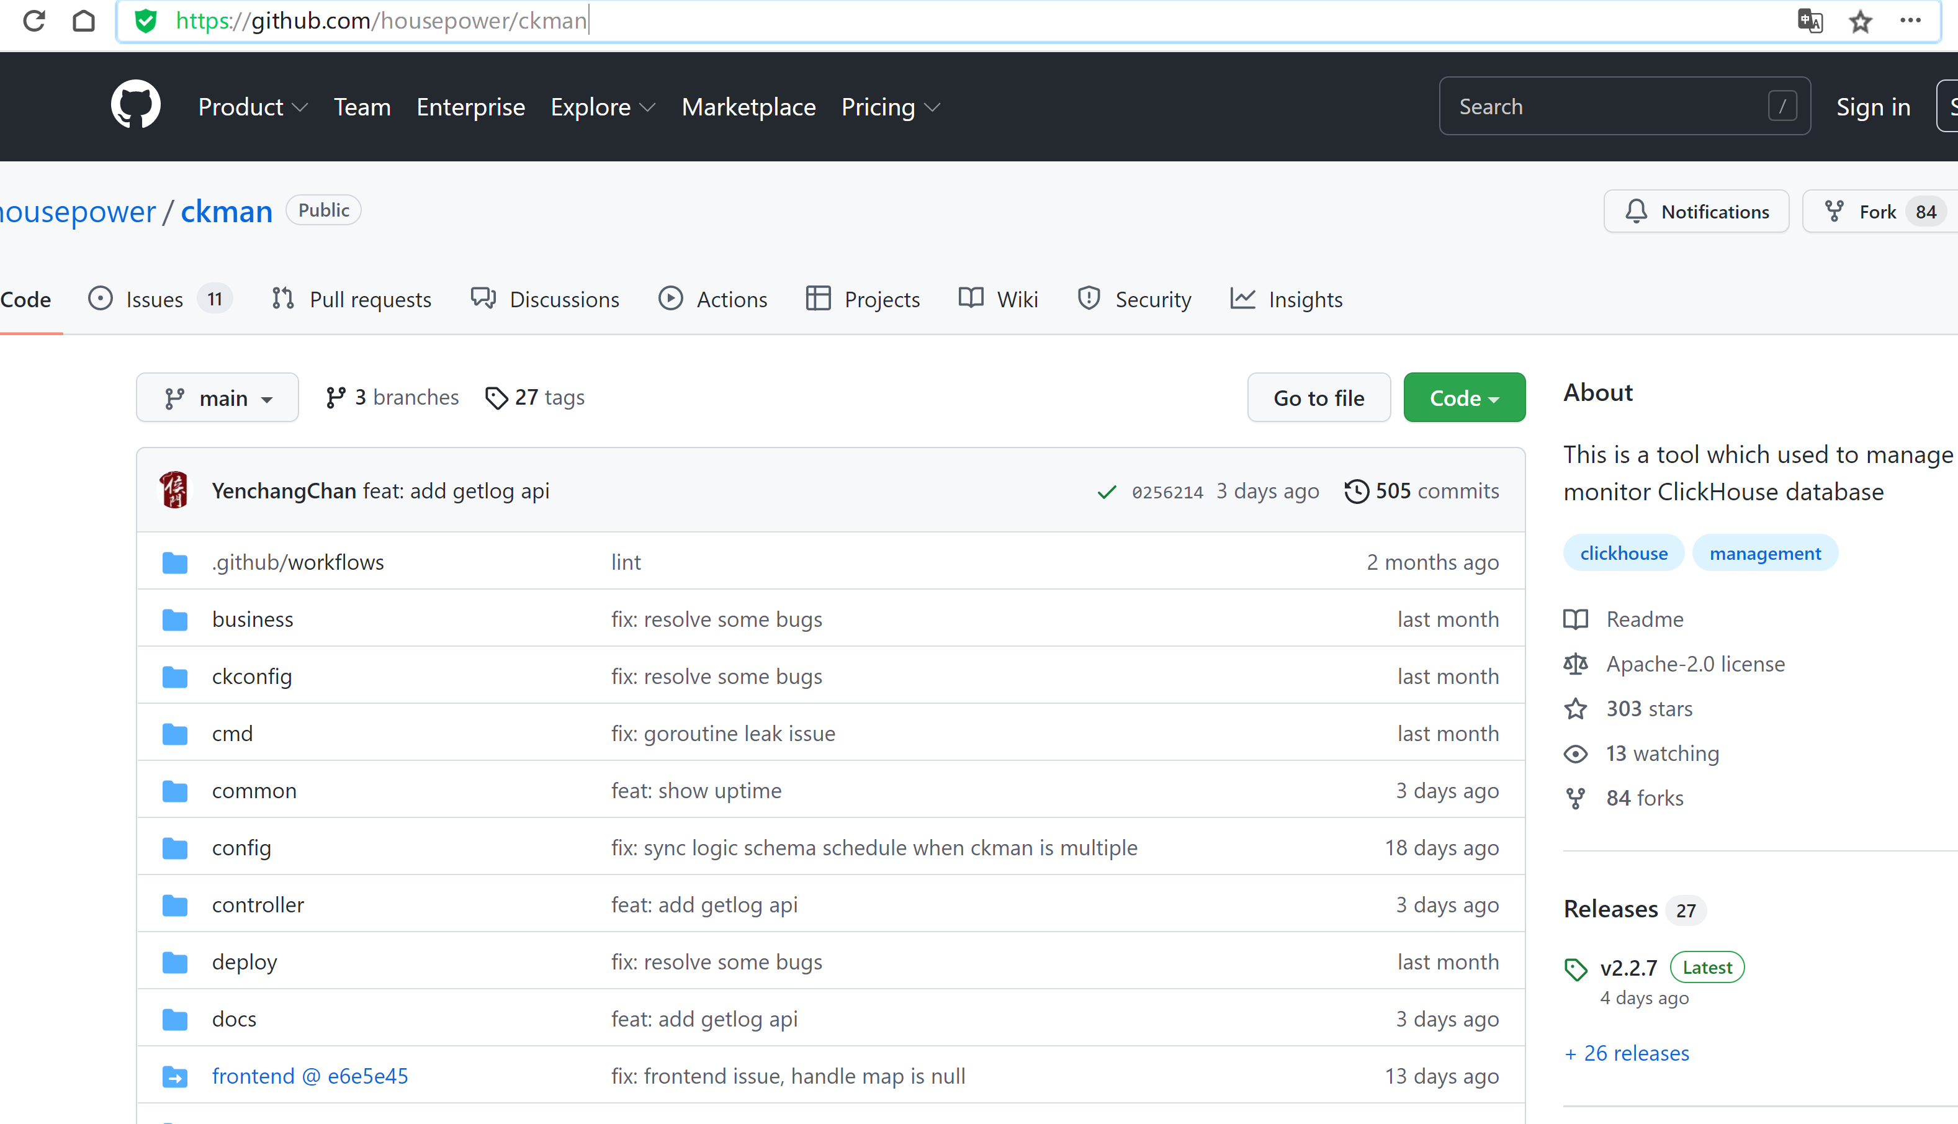Click the green security shield icon
The image size is (1958, 1124).
click(145, 21)
